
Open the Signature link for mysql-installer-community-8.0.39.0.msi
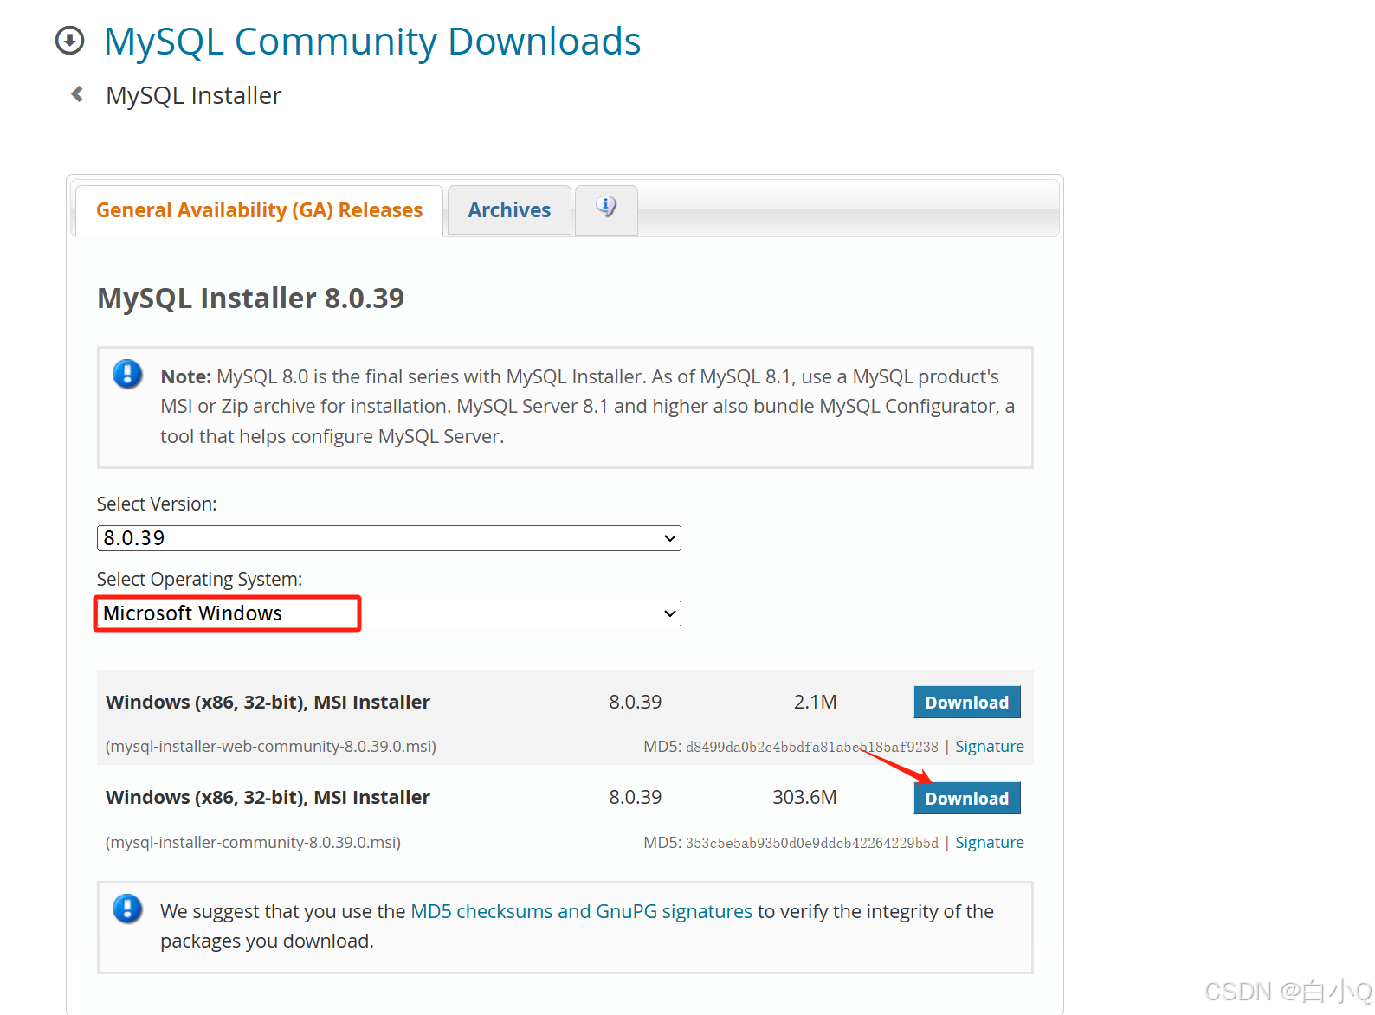990,842
